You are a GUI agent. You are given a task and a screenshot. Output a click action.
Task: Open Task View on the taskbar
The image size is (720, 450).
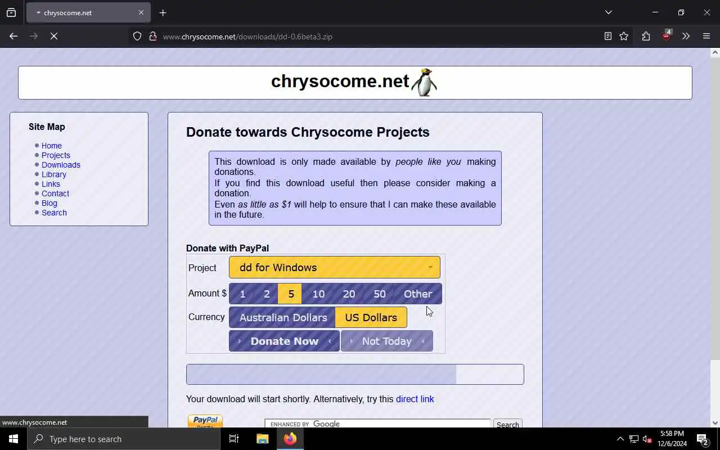pyautogui.click(x=234, y=439)
